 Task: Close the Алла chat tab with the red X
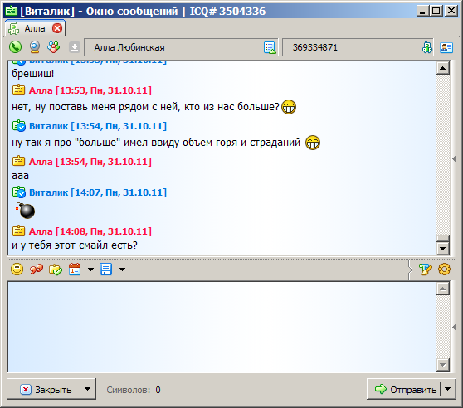[57, 29]
